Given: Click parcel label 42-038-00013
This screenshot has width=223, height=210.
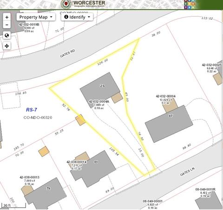Looking at the screenshot, I should (29, 177).
